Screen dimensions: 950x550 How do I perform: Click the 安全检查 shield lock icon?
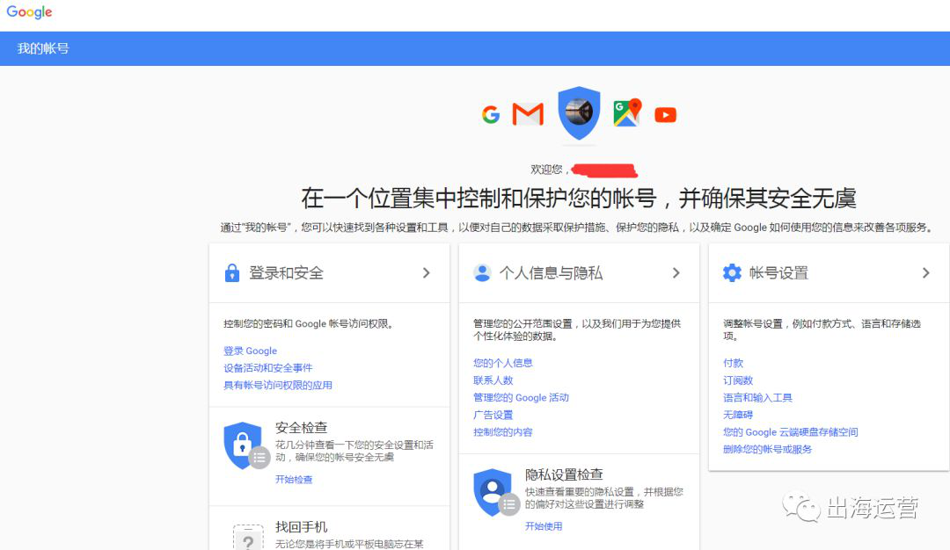point(245,445)
